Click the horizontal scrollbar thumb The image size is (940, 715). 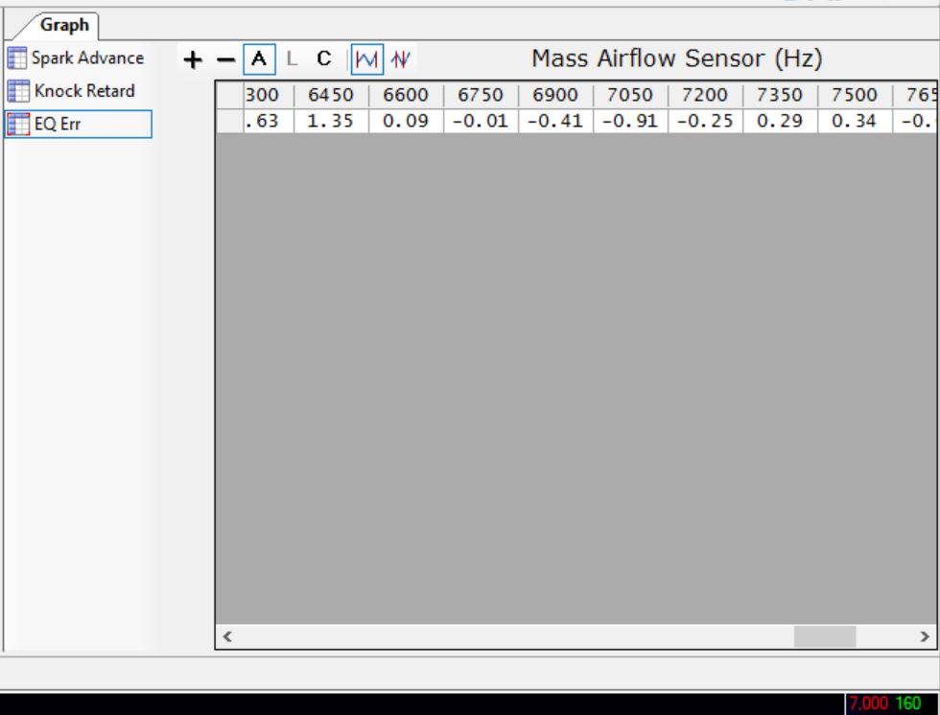825,636
